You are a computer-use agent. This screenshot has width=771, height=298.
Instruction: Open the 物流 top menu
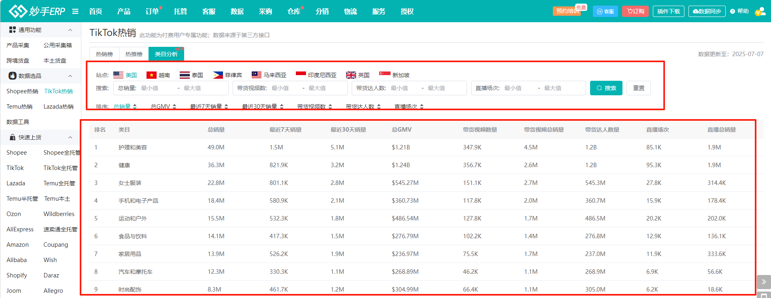350,11
